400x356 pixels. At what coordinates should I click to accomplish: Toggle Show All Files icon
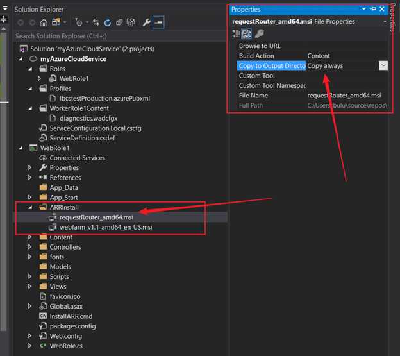point(131,22)
